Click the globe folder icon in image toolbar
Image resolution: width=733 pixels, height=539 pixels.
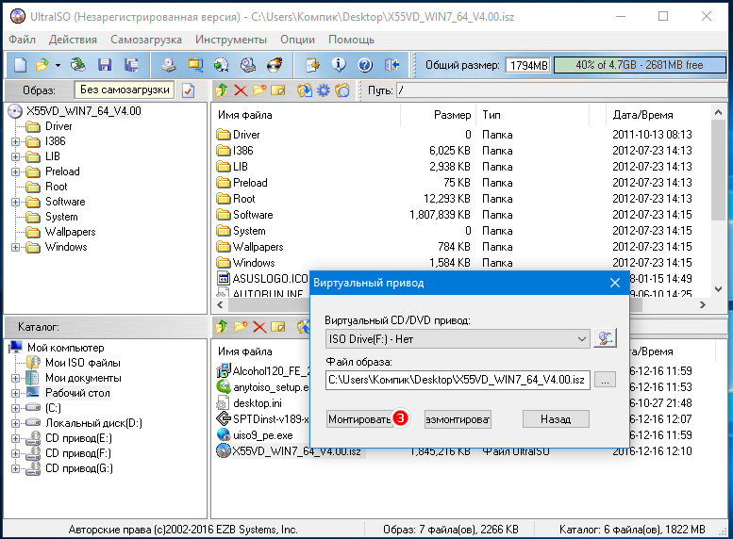pos(342,90)
